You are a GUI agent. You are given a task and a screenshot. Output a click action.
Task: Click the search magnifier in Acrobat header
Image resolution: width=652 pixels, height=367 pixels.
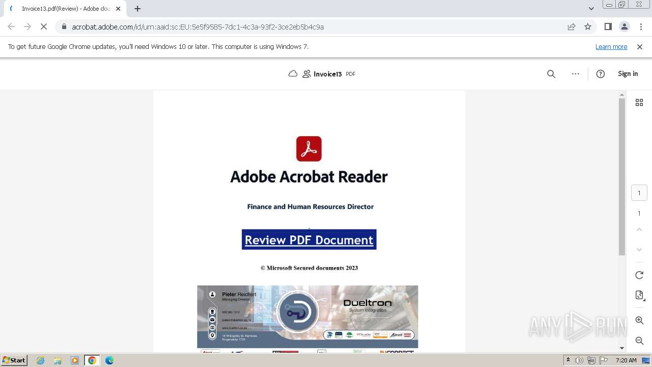(551, 74)
